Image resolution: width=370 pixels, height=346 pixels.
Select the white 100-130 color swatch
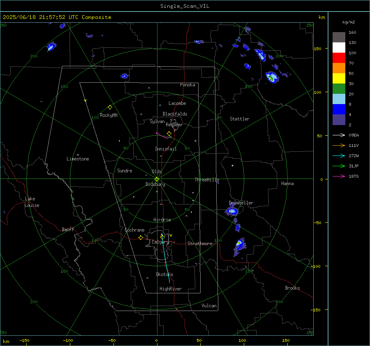[x=339, y=48]
